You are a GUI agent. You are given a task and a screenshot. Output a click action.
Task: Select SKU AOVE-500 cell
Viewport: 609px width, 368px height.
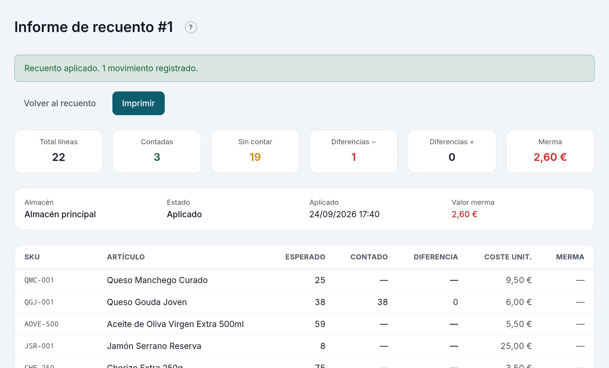[41, 324]
